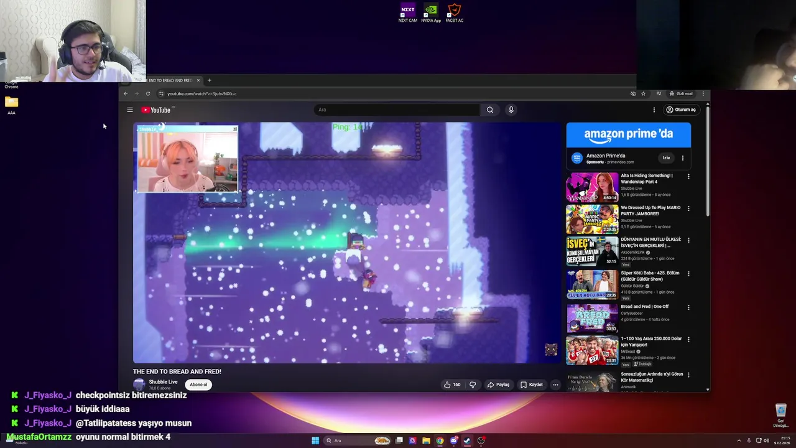Open options for DÜNYANIN EN MUTLU ÜLKESİ video
This screenshot has height=448, width=796.
coord(688,240)
